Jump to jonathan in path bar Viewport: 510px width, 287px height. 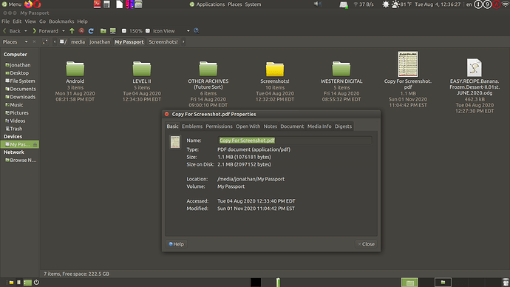pos(100,41)
